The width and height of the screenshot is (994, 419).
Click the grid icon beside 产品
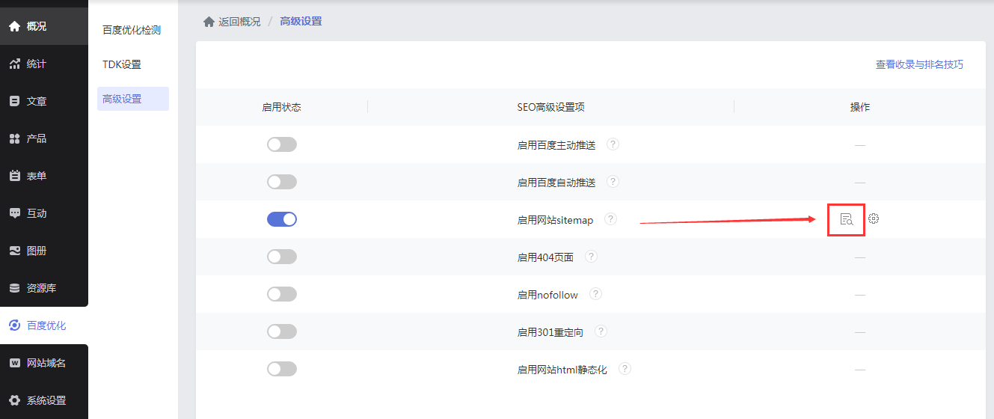[x=14, y=138]
